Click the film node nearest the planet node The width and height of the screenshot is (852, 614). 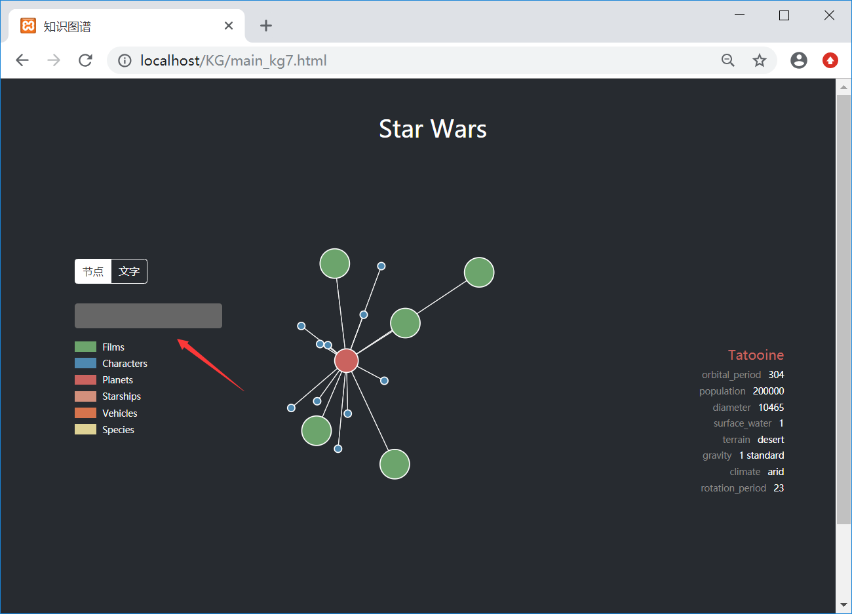(x=405, y=323)
